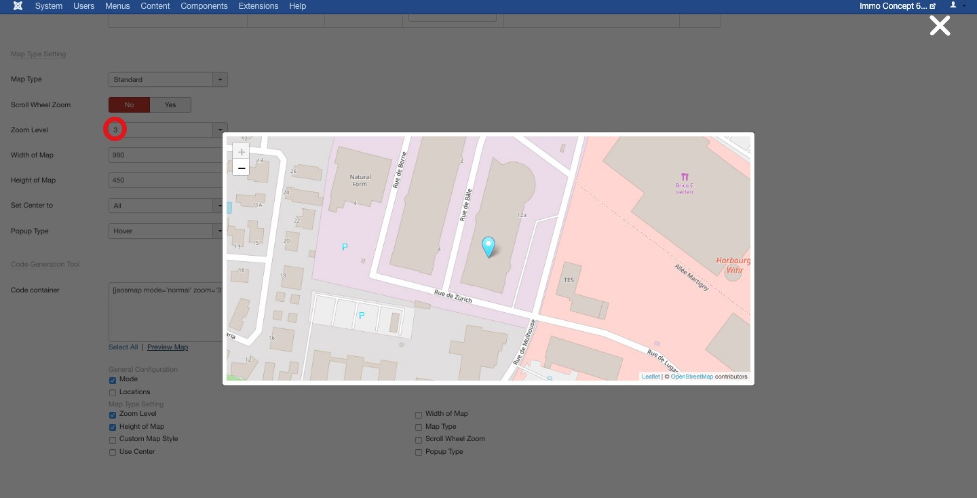Viewport: 977px width, 498px height.
Task: Zoom out the map with minus button
Action: pos(241,168)
